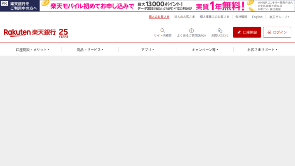The height and width of the screenshot is (166, 295).
Task: Click the ログイン login button
Action: (x=277, y=32)
